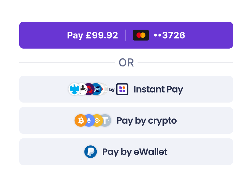Click the blue Ethereum icon

(x=89, y=120)
